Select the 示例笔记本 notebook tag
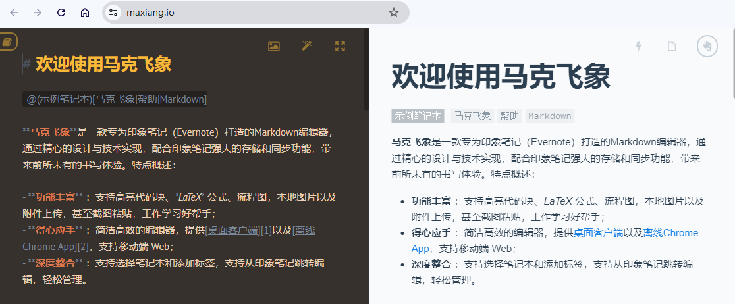 click(x=418, y=116)
